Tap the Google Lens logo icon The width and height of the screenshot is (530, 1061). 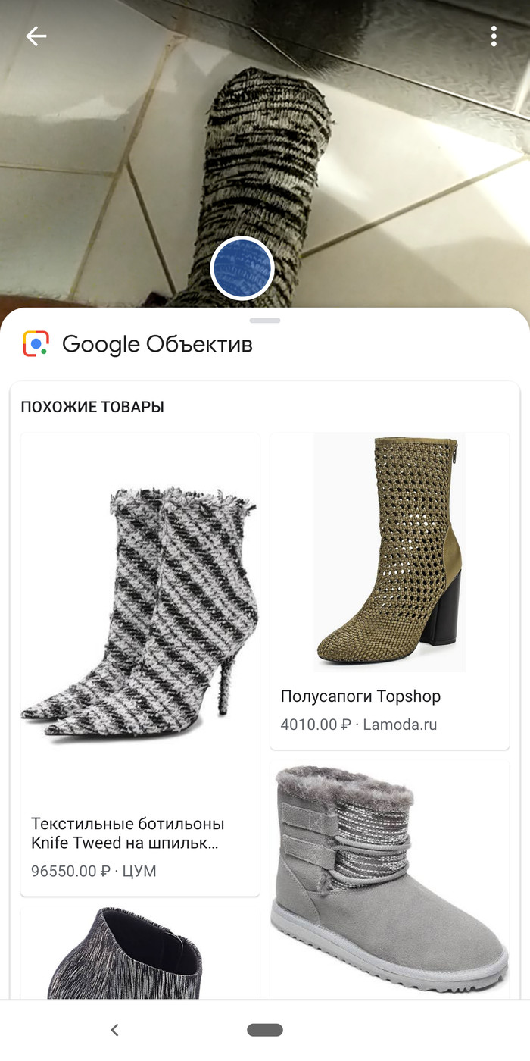pyautogui.click(x=36, y=344)
